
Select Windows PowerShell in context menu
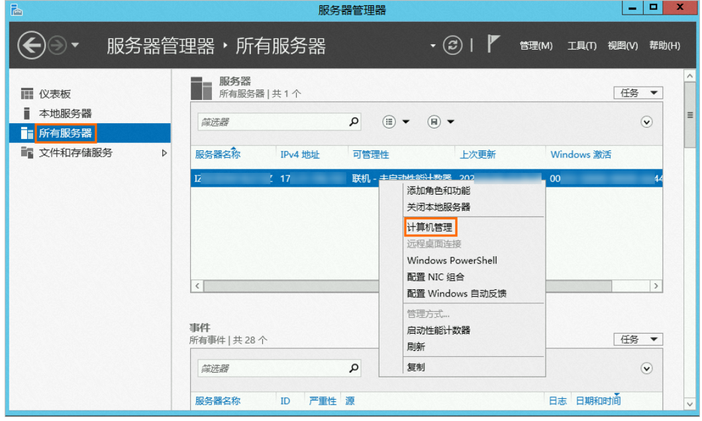452,260
